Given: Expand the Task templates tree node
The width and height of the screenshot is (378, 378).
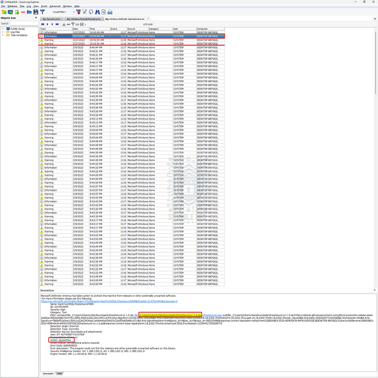Looking at the screenshot, I should coord(3,35).
